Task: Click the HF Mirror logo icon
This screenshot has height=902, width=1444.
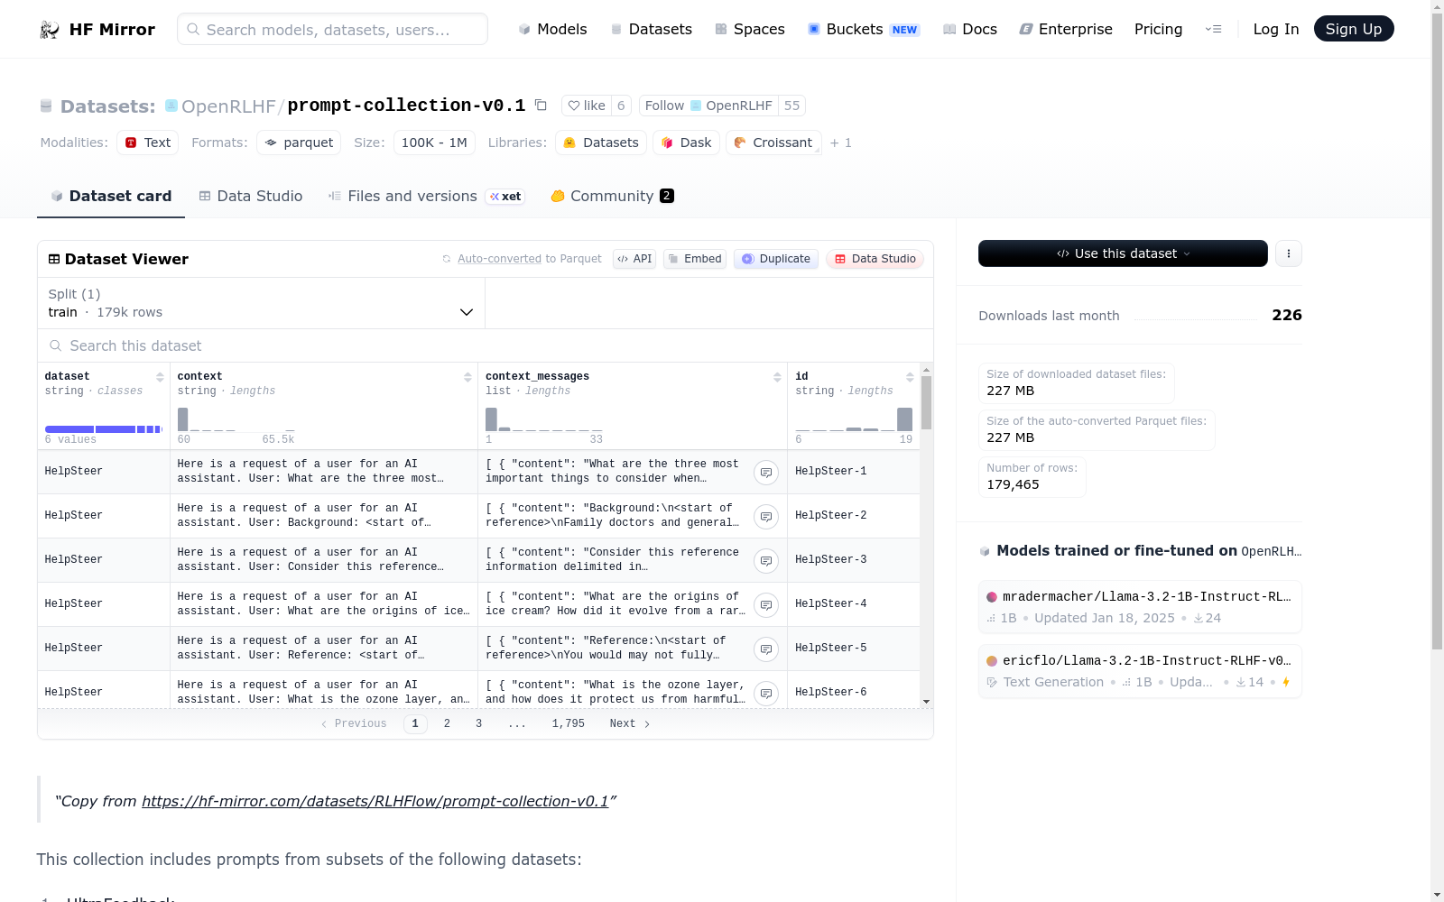Action: (x=50, y=30)
